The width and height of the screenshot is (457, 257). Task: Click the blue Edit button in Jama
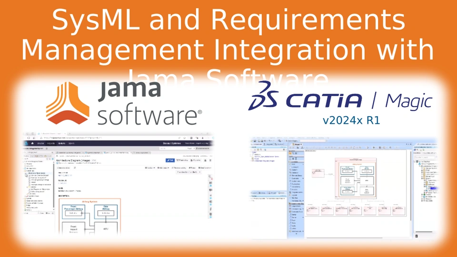pyautogui.click(x=170, y=160)
